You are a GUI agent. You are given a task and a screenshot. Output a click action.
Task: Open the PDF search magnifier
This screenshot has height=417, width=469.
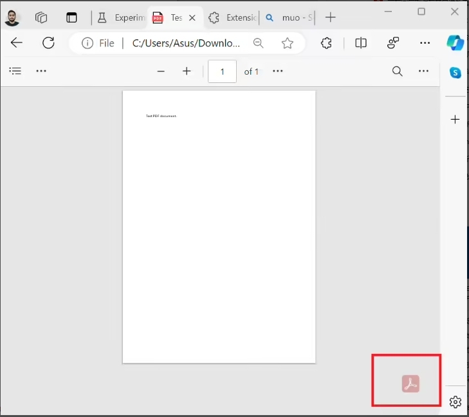398,71
